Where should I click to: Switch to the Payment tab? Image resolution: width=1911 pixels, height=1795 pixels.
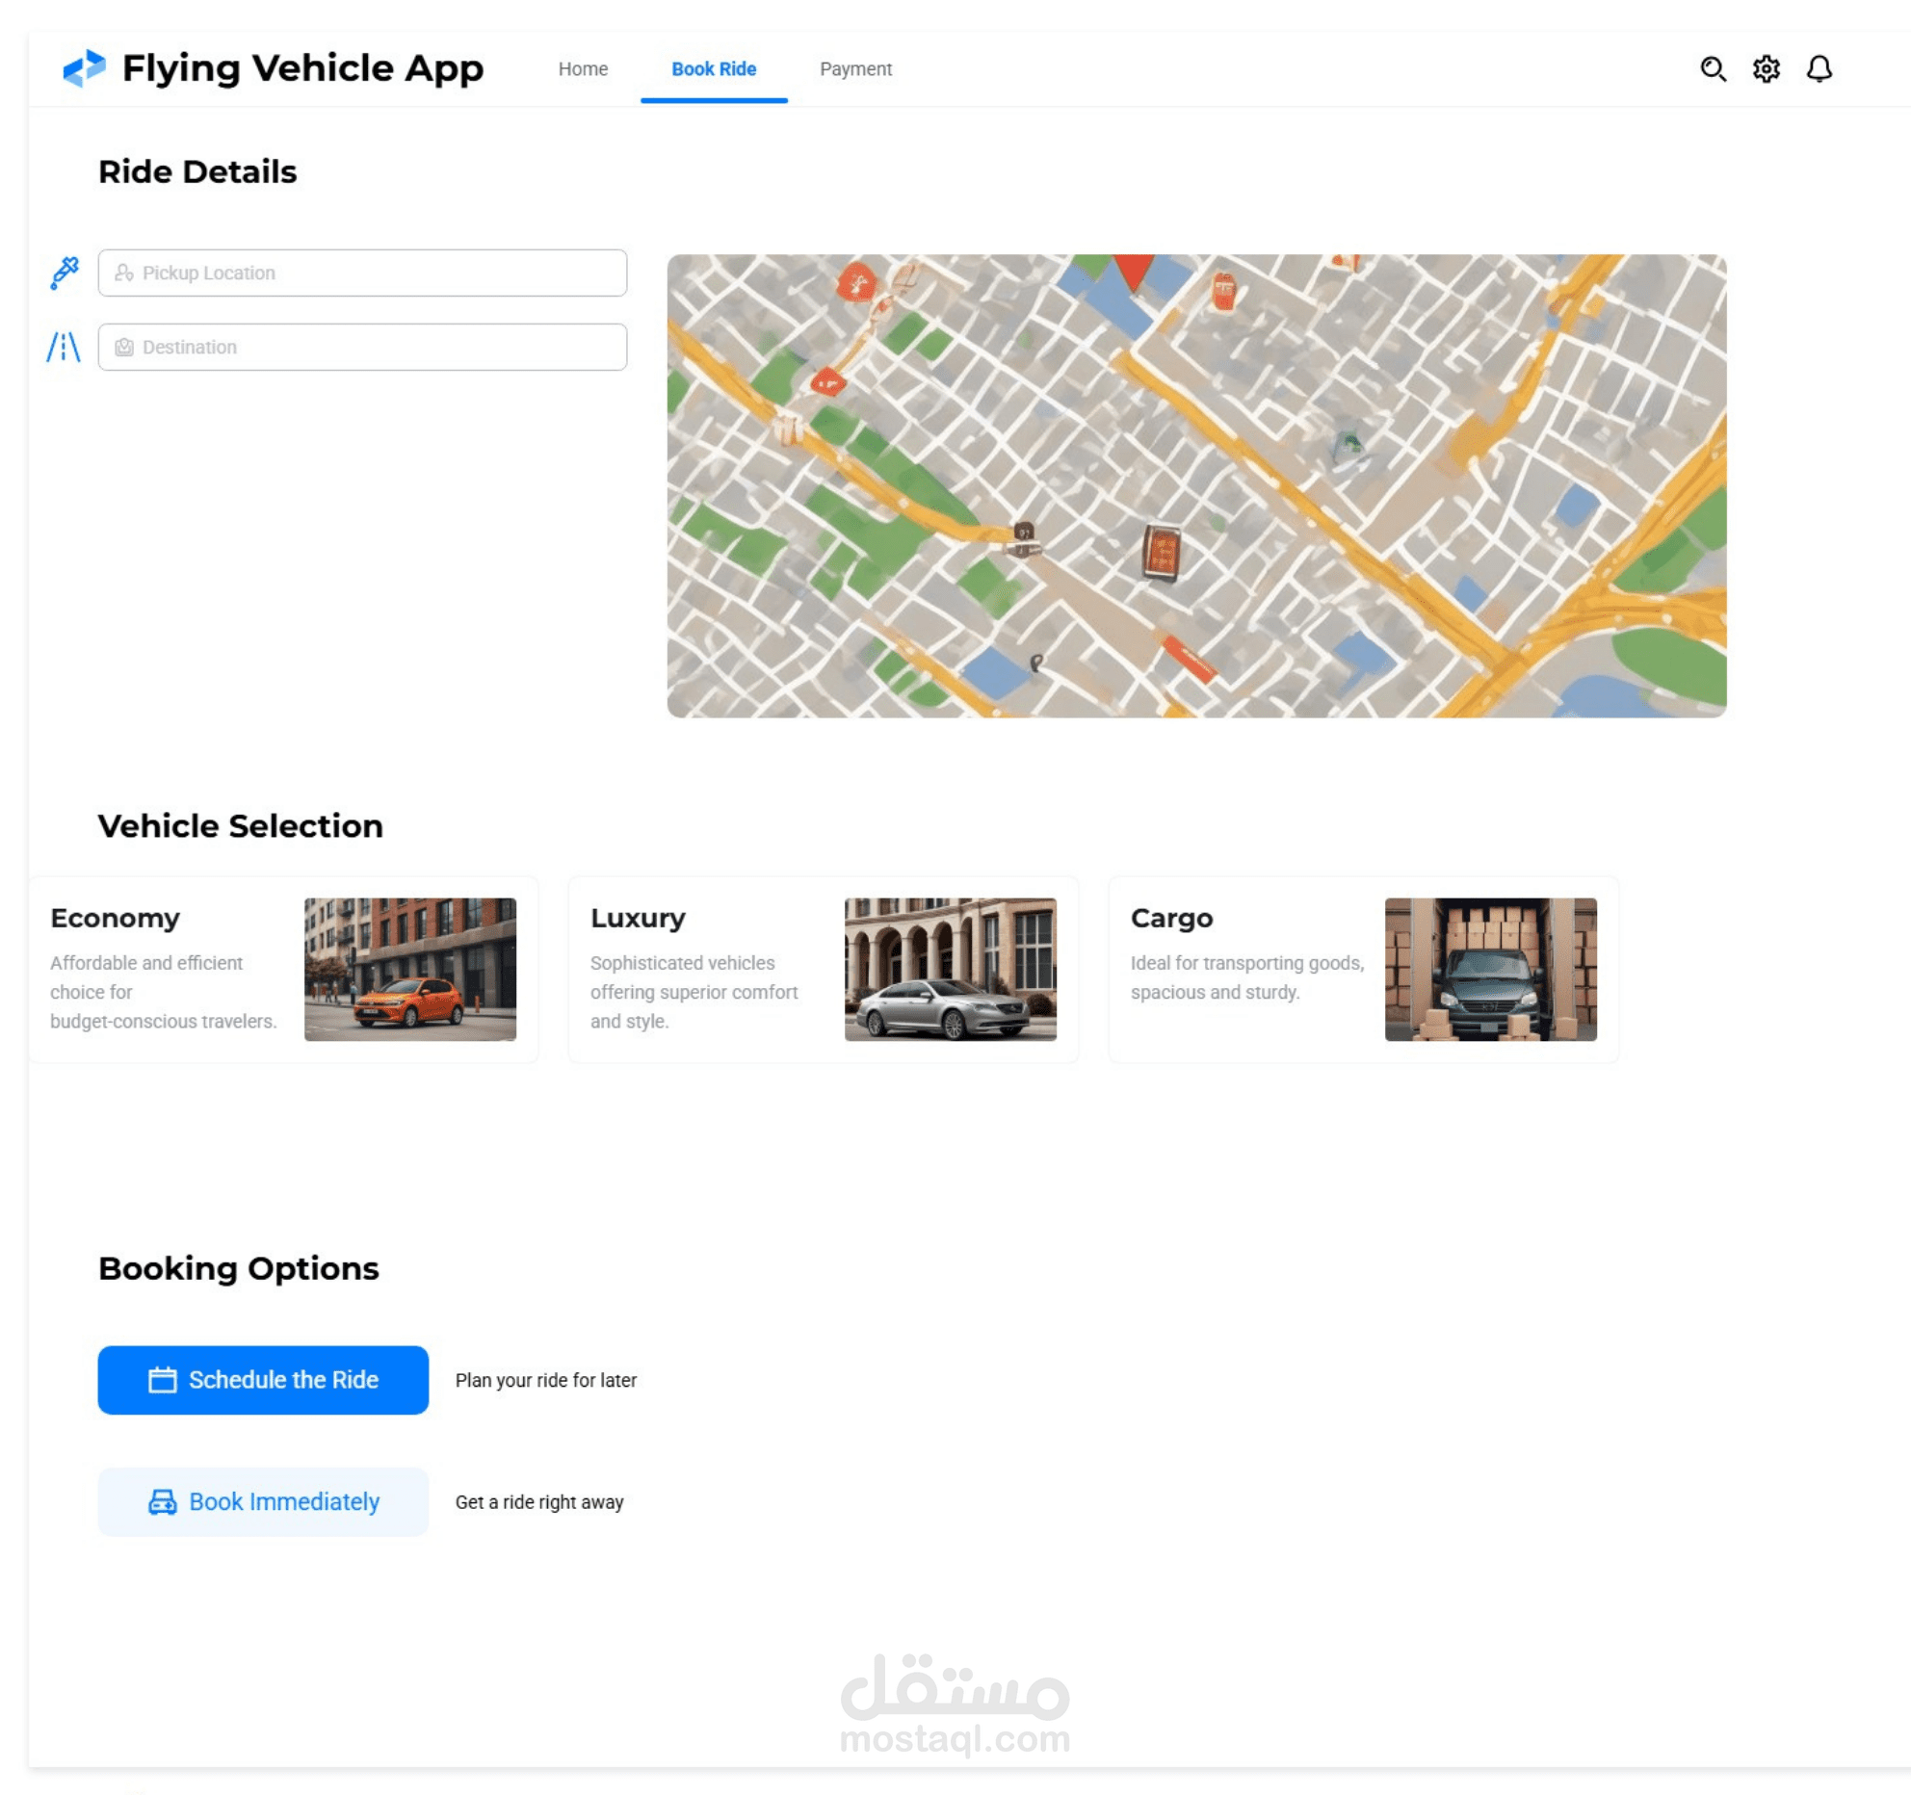click(x=855, y=69)
